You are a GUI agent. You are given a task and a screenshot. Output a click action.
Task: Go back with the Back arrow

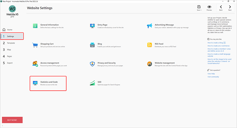click(x=221, y=7)
